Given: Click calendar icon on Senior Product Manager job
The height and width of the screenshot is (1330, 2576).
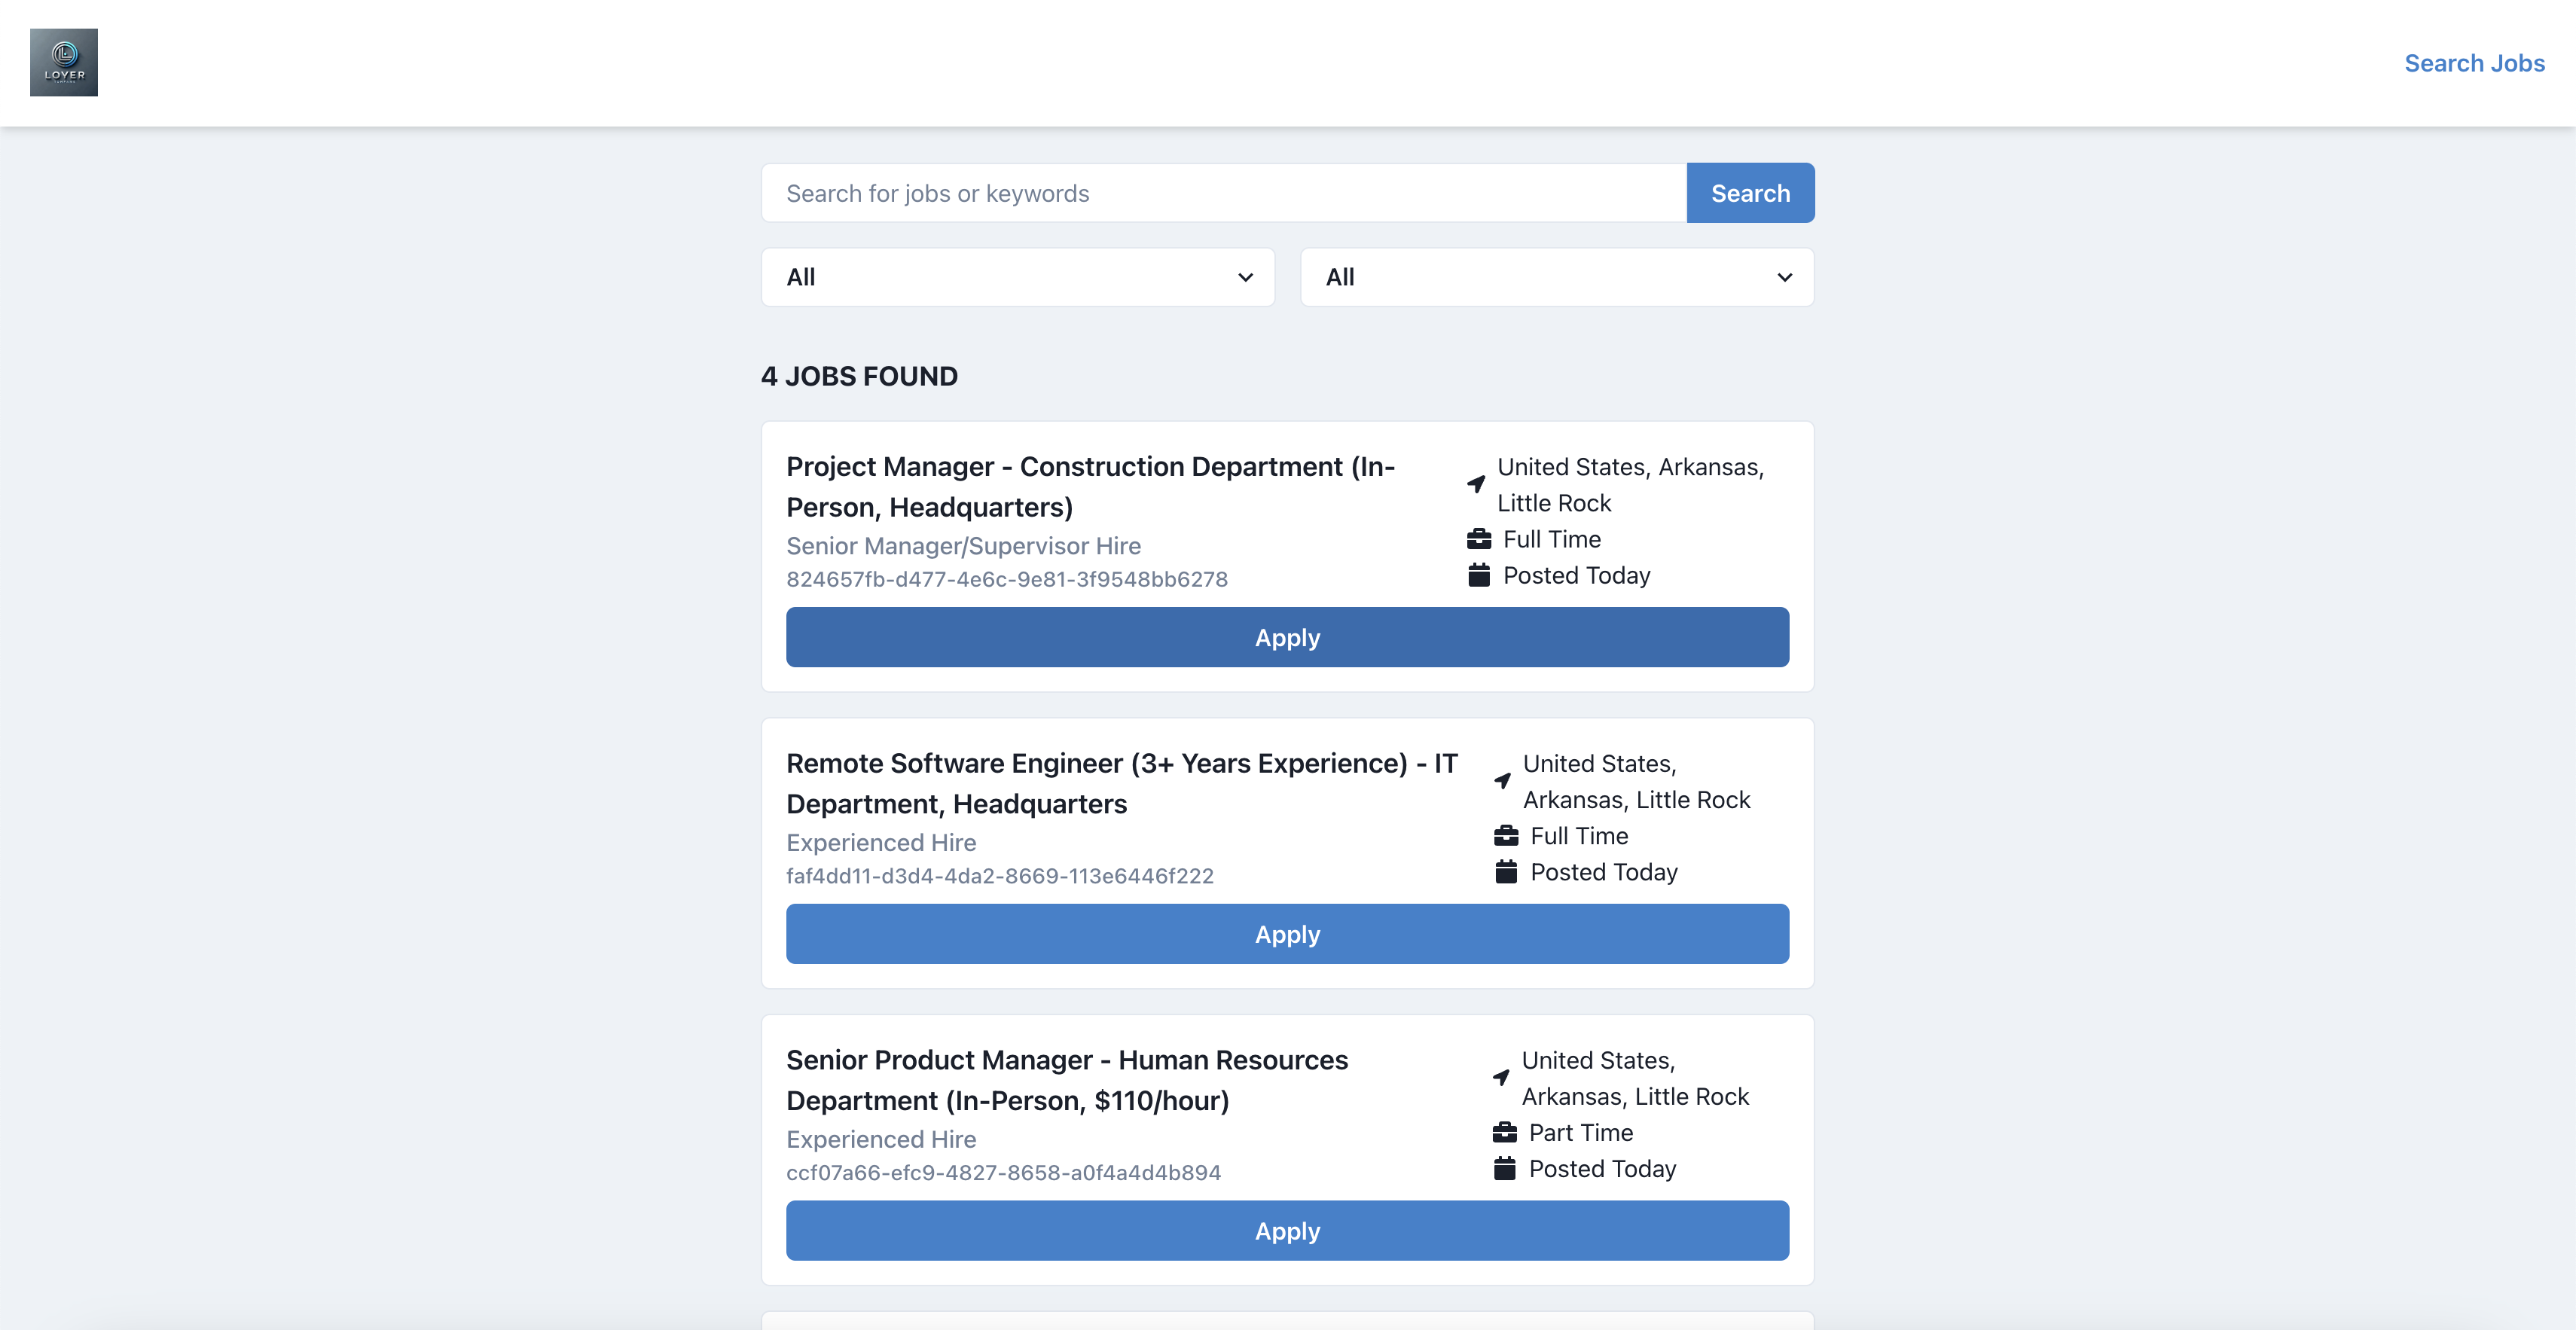Looking at the screenshot, I should point(1504,1169).
